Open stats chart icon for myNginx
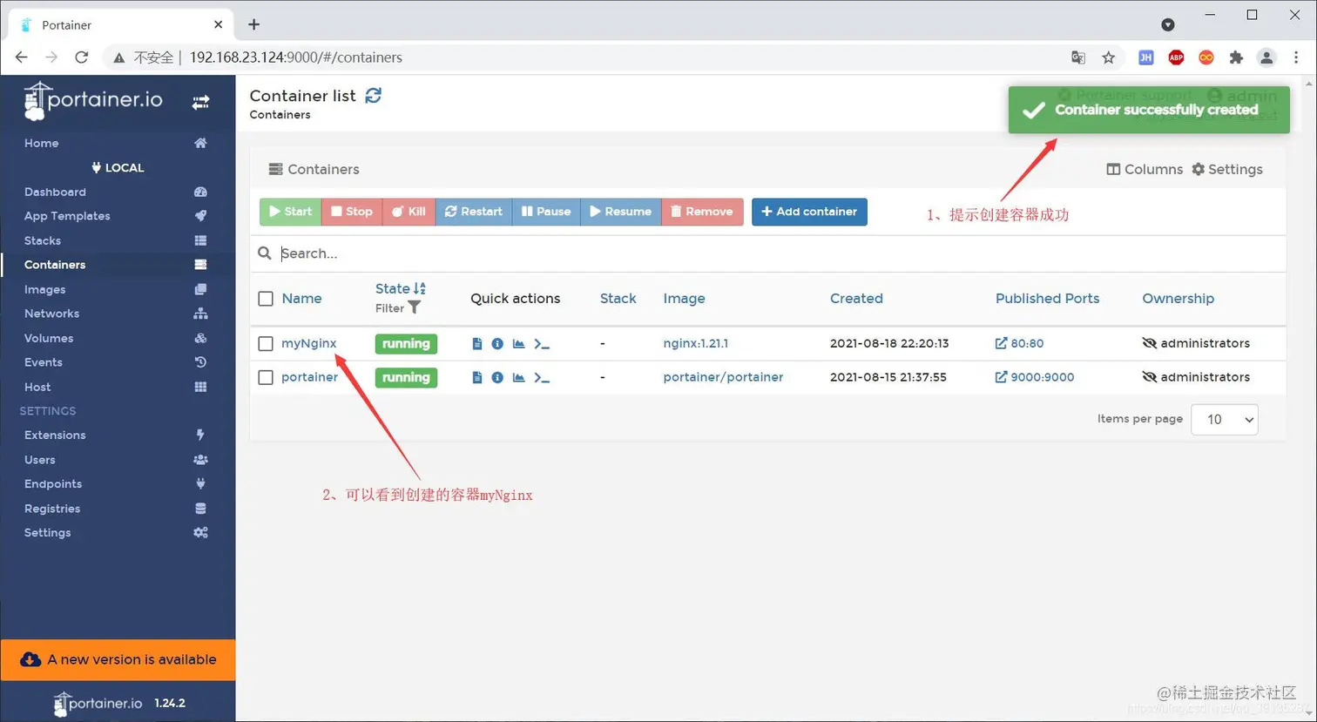 pos(519,344)
